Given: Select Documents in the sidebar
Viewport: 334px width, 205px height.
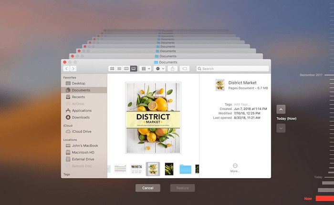Looking at the screenshot, I should coord(84,90).
